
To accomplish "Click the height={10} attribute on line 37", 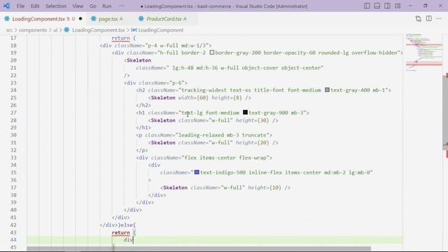I will point(265,188).
